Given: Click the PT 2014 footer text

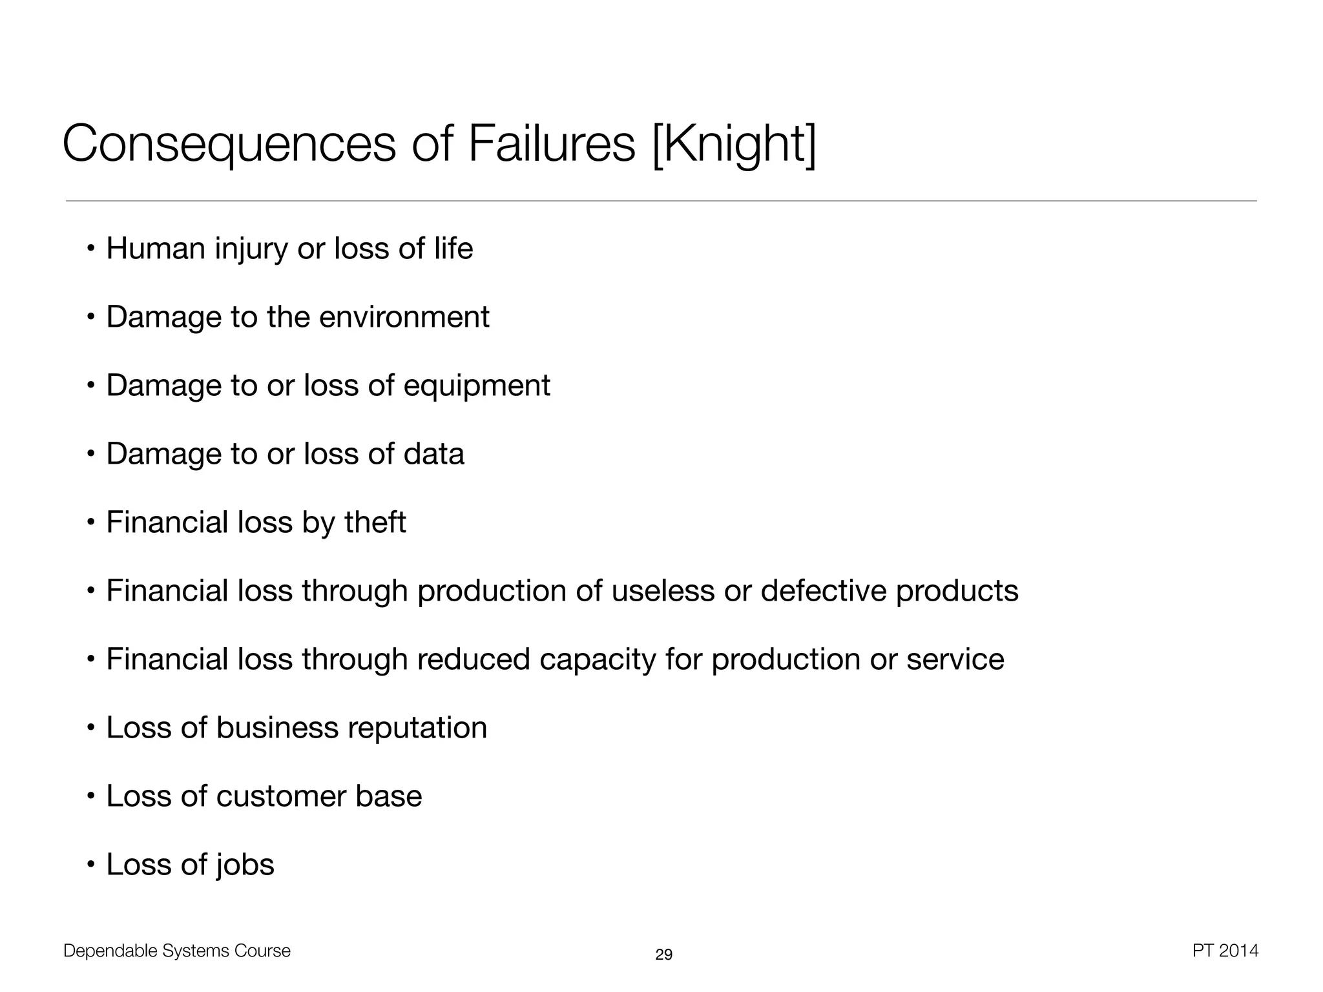Looking at the screenshot, I should (x=1225, y=951).
